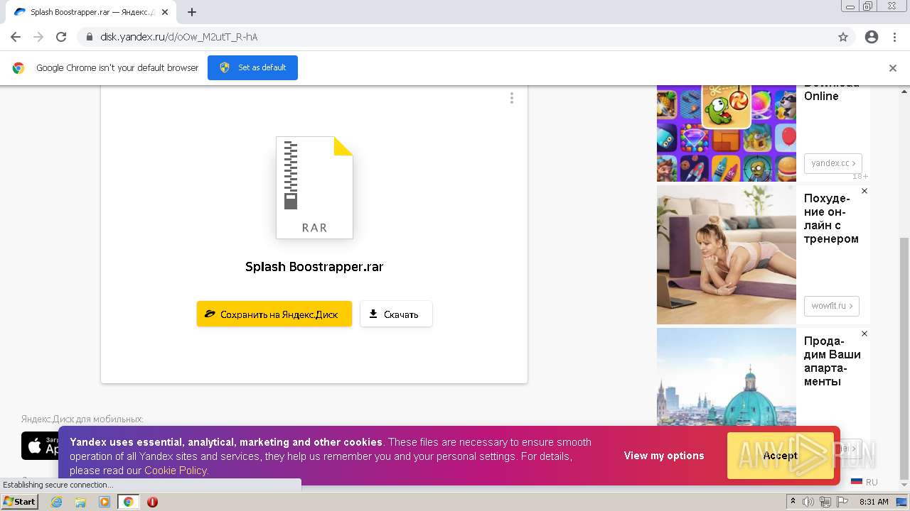Click View my options for cookies

(x=664, y=456)
